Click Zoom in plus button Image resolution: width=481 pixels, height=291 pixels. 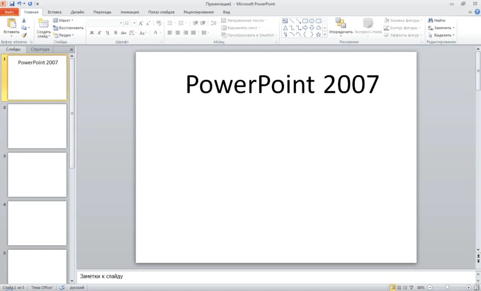[x=469, y=288]
